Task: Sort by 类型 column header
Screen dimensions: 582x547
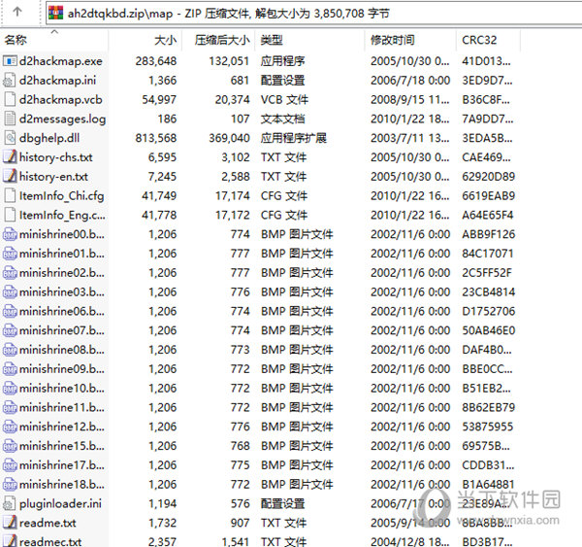Action: (272, 40)
